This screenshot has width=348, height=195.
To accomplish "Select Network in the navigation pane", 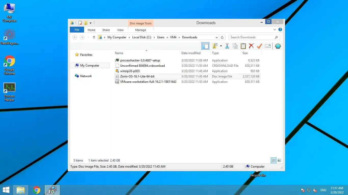I will click(x=86, y=76).
